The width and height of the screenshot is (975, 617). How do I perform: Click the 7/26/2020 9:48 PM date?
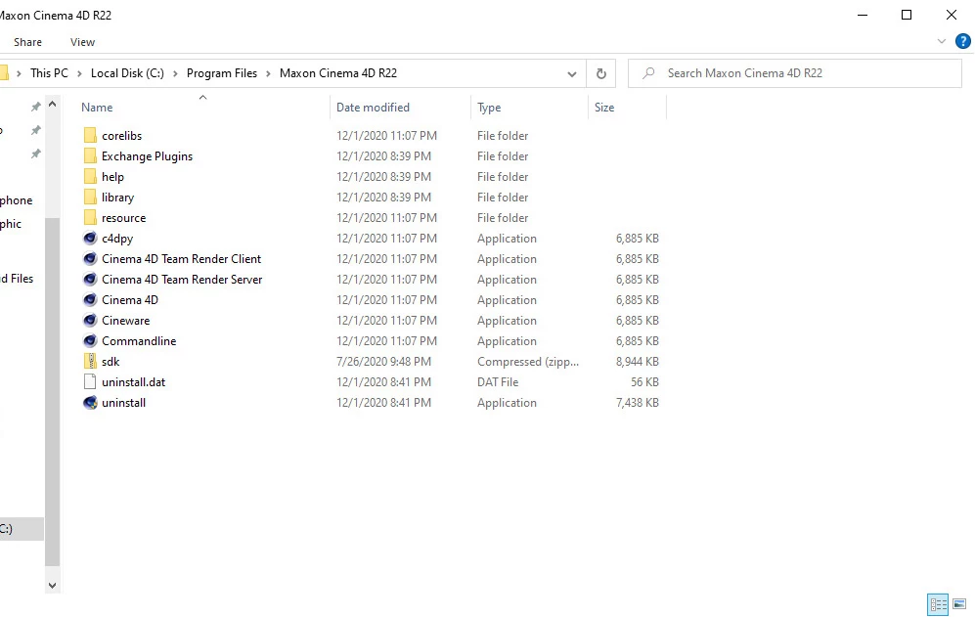[383, 362]
